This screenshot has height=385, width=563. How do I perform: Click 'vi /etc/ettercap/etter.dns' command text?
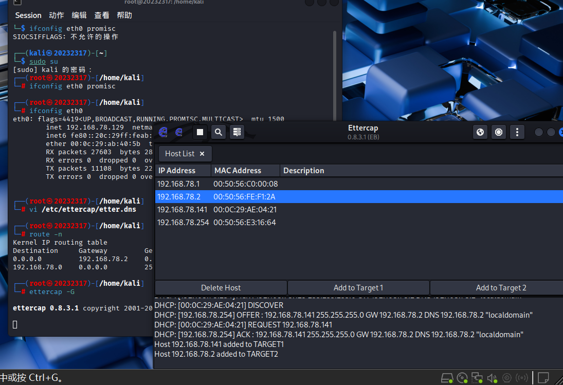pyautogui.click(x=83, y=210)
